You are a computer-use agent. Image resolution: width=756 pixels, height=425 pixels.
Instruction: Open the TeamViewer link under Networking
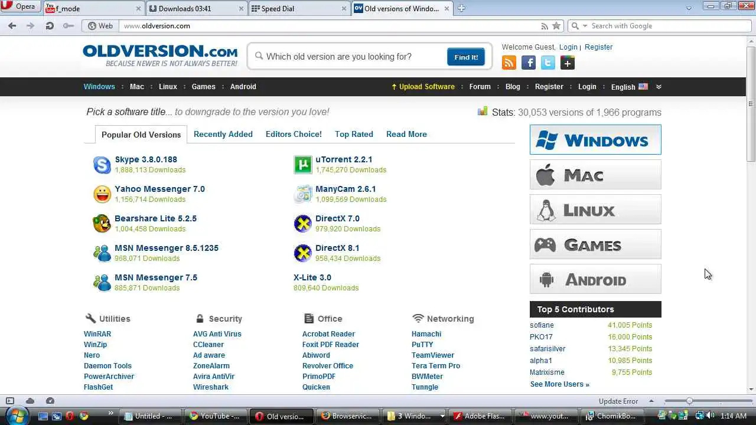[x=433, y=355]
